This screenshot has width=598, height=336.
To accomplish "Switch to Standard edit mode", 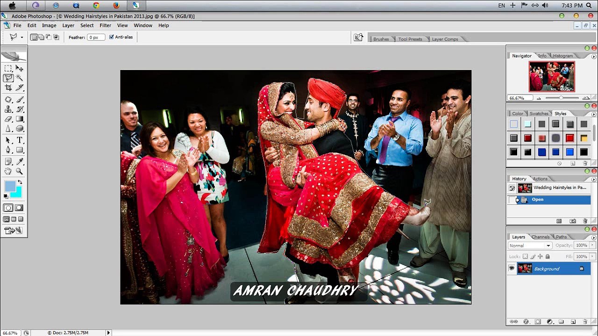I will coord(8,208).
